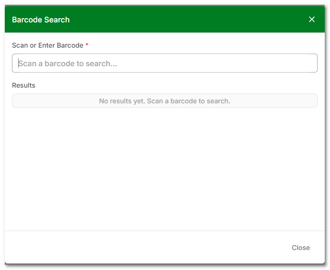Click the empty green header bar area
The height and width of the screenshot is (270, 330).
click(x=191, y=20)
